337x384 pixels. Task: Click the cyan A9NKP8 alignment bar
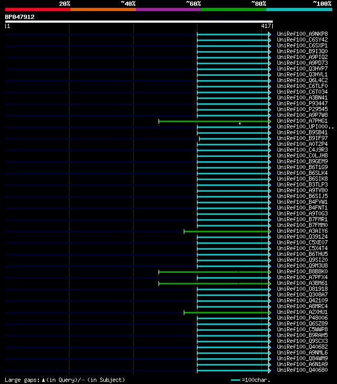click(233, 34)
